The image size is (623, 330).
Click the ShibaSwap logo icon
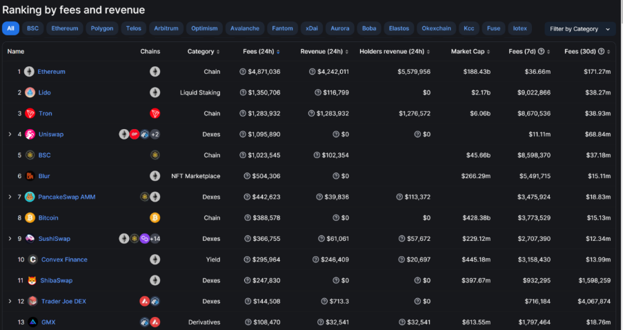pyautogui.click(x=32, y=280)
